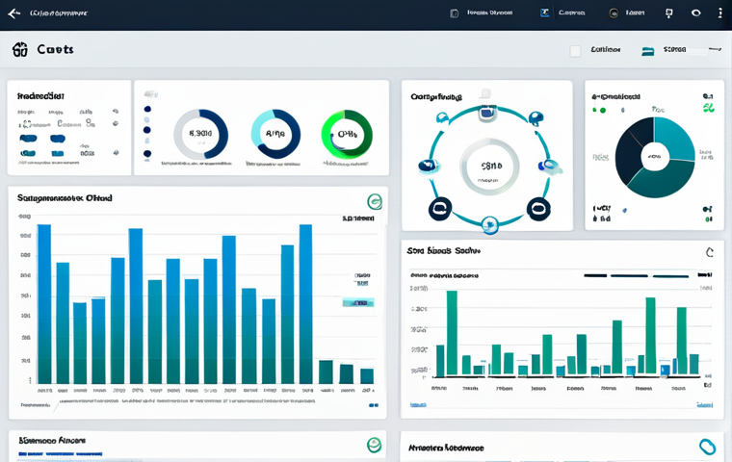
Task: Switch to the middle top bar tab
Action: [562, 13]
